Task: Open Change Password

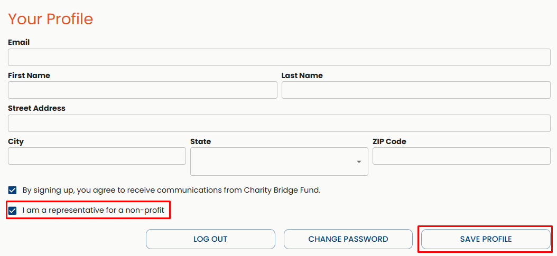Action: [348, 239]
